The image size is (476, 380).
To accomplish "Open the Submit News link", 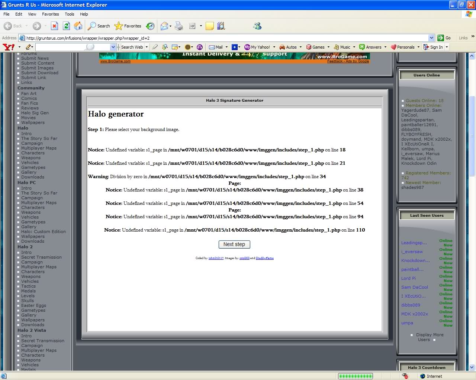I will click(x=35, y=58).
